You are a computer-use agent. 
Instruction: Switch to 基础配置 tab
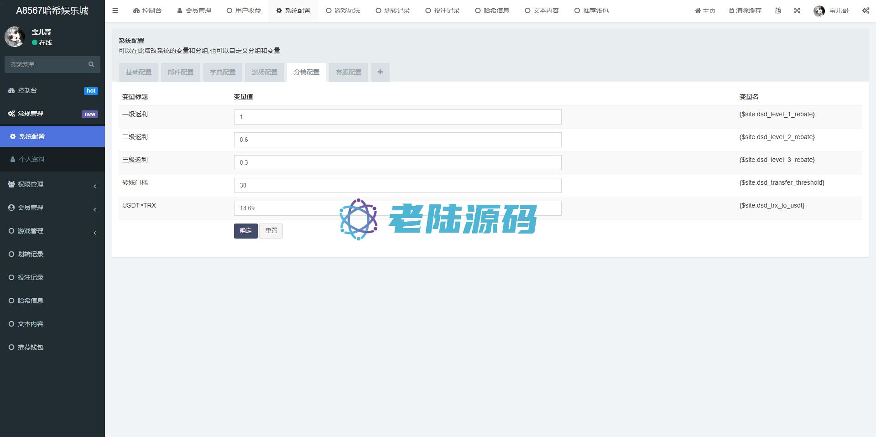coord(139,72)
